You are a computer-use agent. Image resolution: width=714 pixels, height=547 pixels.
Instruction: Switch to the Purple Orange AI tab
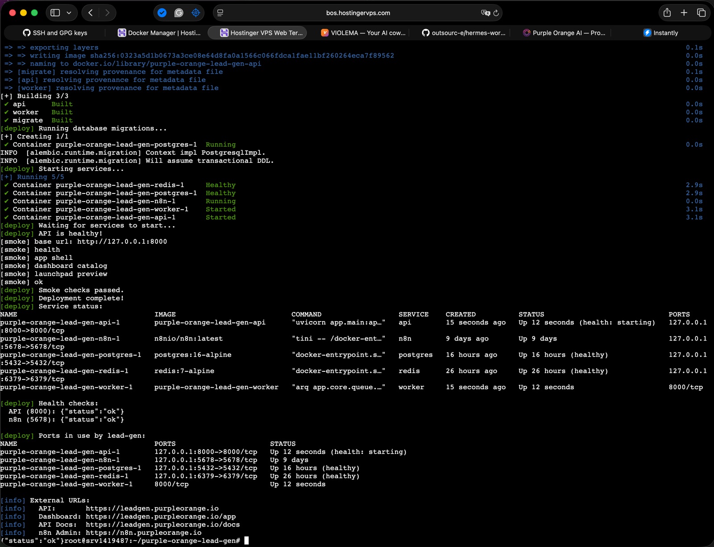(x=564, y=33)
